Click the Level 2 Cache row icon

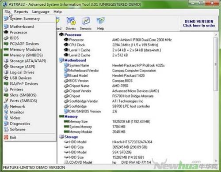tap(66, 55)
